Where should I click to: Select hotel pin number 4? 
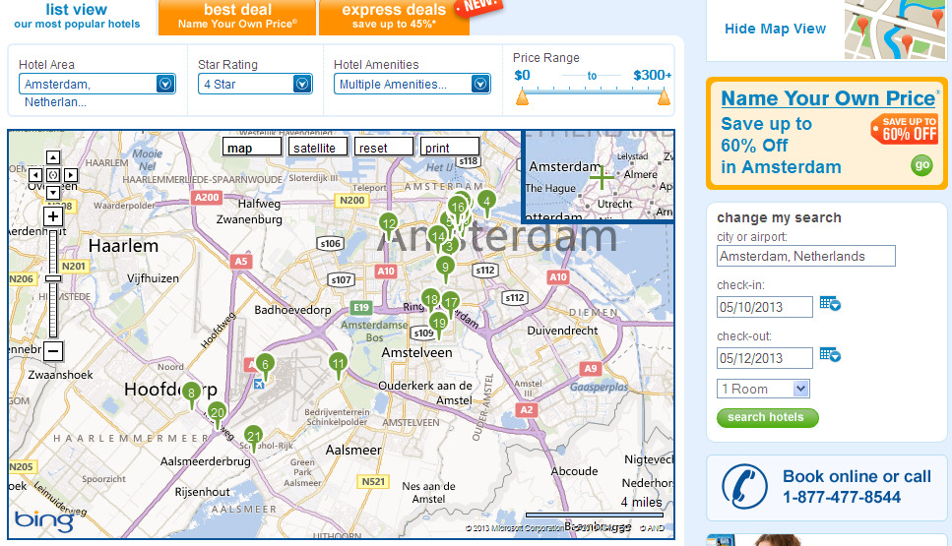[x=486, y=202]
